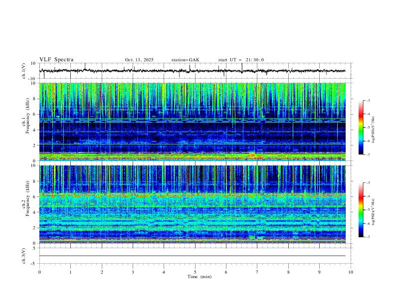Click inside the ch.2 spectrogram panel

click(192, 204)
